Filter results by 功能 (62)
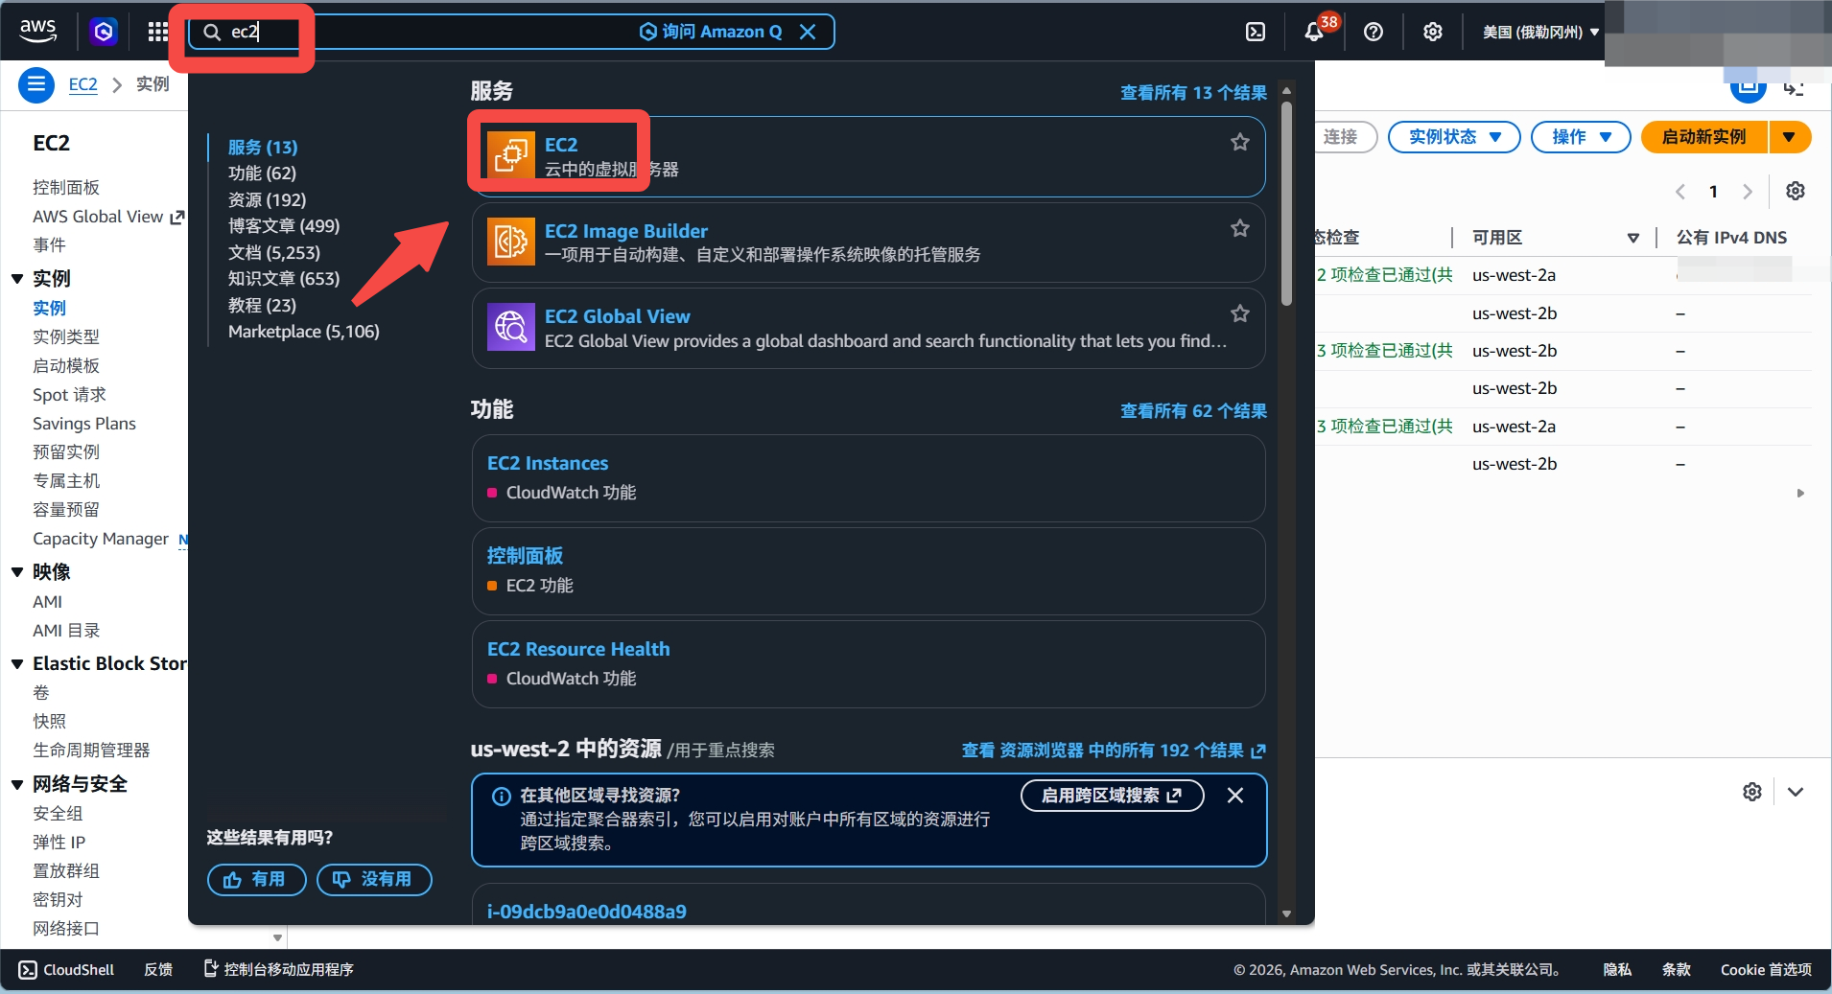Image resolution: width=1832 pixels, height=994 pixels. pyautogui.click(x=262, y=173)
